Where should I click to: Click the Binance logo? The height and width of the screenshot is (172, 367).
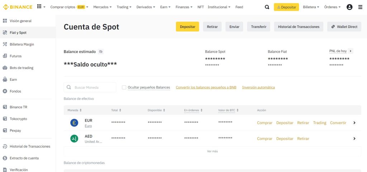[18, 7]
